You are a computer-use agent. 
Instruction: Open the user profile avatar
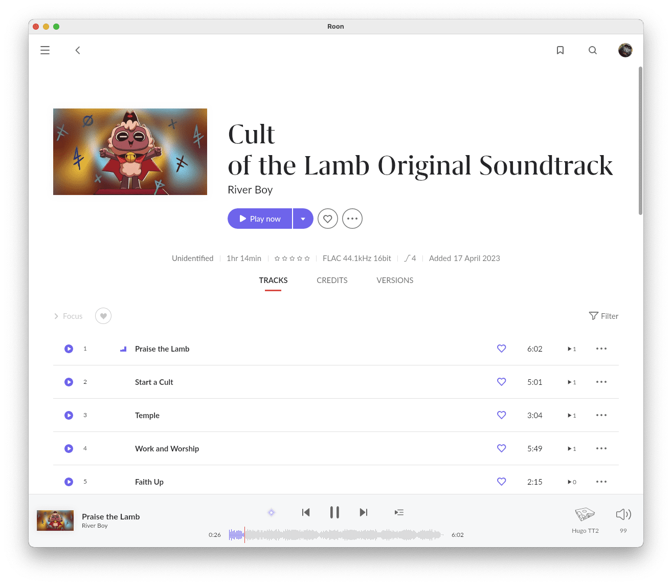625,50
